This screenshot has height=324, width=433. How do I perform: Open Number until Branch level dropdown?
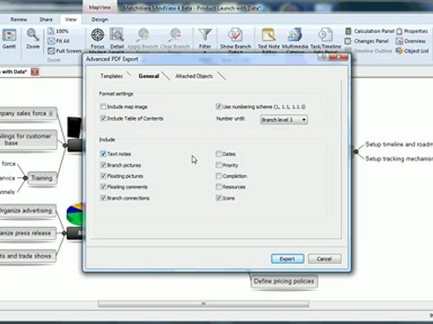click(x=284, y=120)
